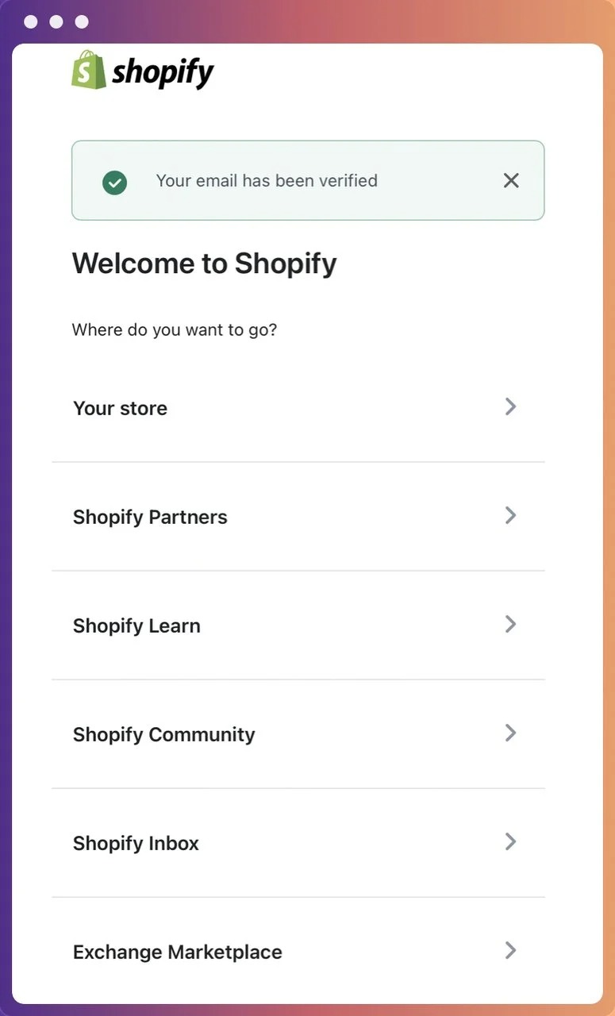Click the chevron beside Exchange Marketplace
The image size is (615, 1016).
click(510, 950)
